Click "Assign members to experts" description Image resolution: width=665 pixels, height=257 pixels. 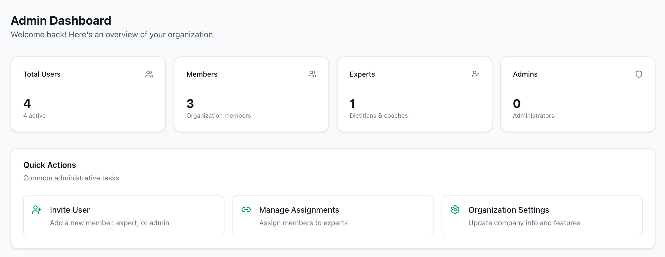(303, 223)
